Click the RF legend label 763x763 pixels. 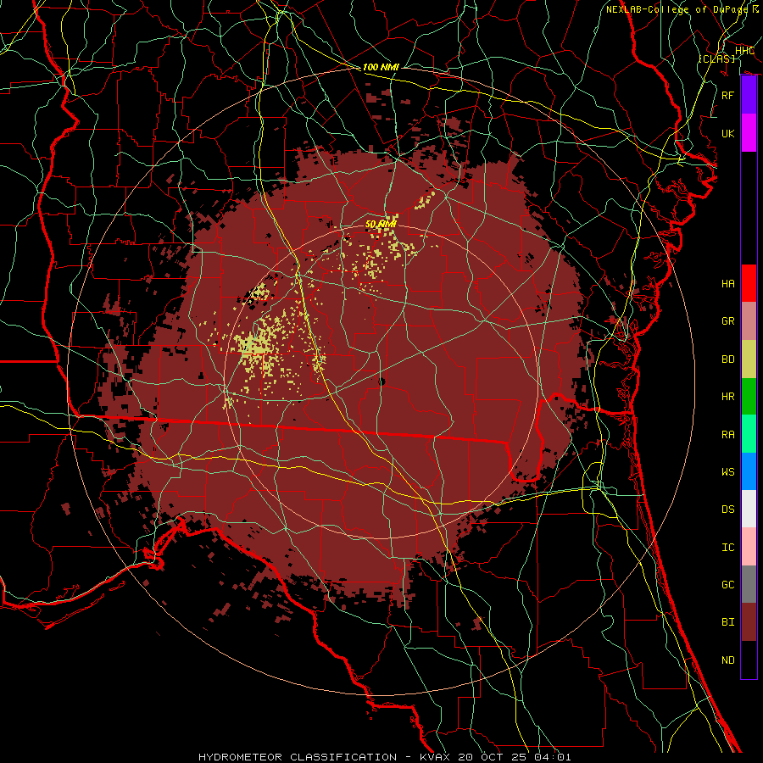727,95
